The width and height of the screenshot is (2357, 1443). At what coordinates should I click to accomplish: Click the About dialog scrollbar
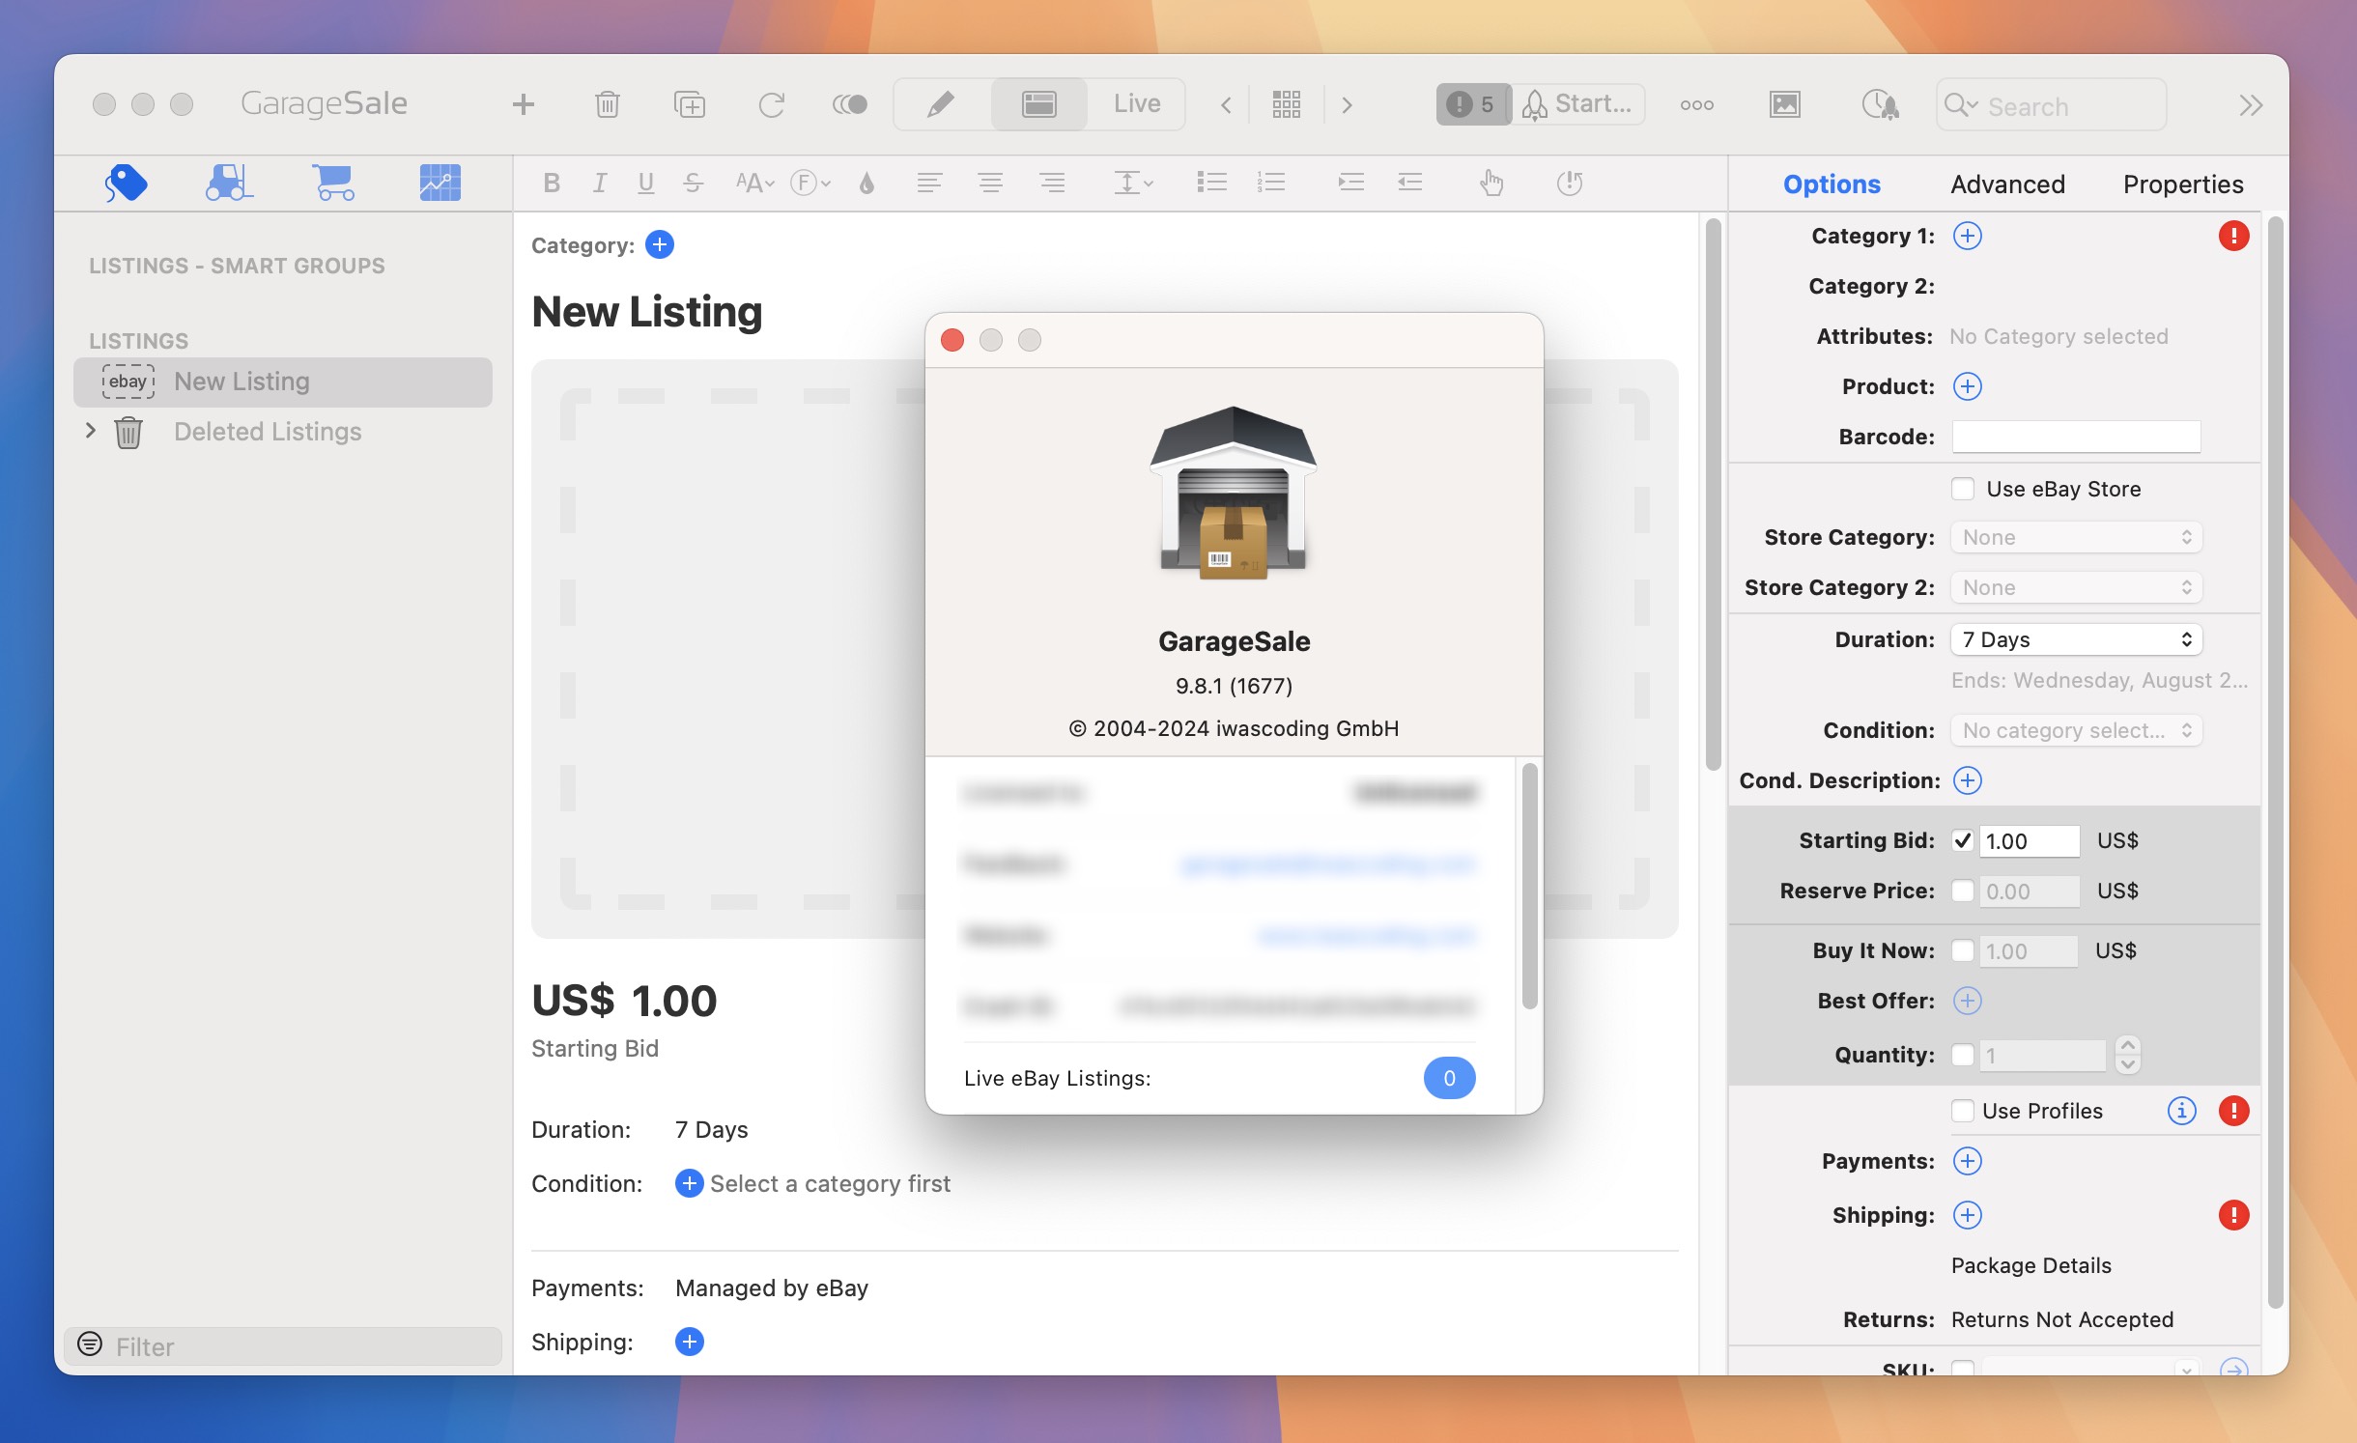1529,885
